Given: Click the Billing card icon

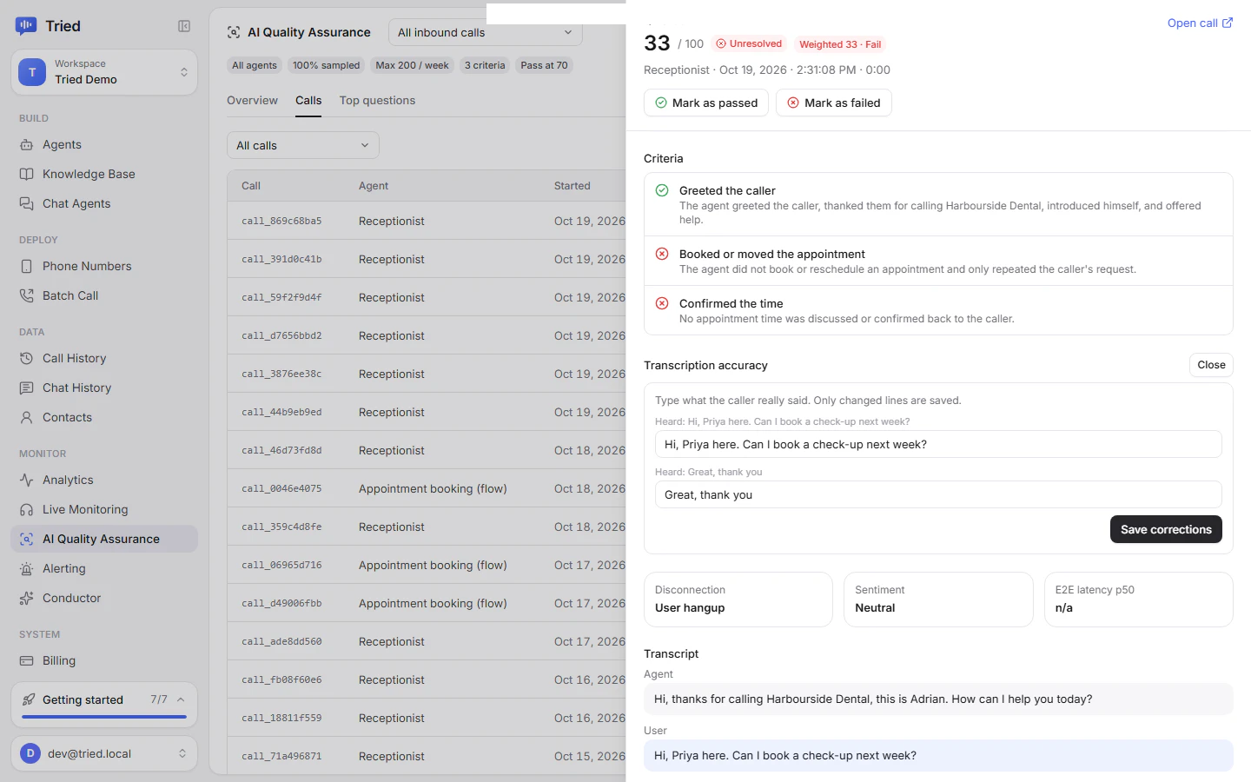Looking at the screenshot, I should [x=27, y=660].
